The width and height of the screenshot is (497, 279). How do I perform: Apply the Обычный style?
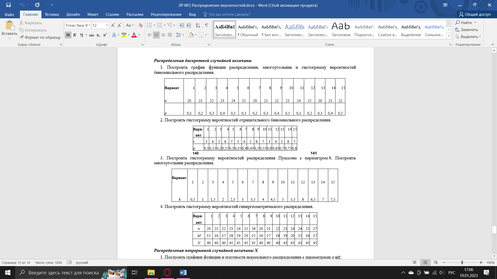click(248, 29)
